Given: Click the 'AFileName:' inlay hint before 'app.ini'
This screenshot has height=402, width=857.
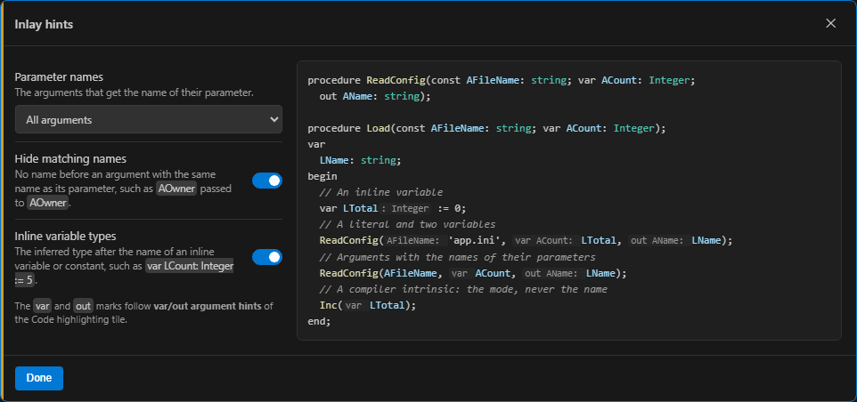Looking at the screenshot, I should click(x=413, y=240).
